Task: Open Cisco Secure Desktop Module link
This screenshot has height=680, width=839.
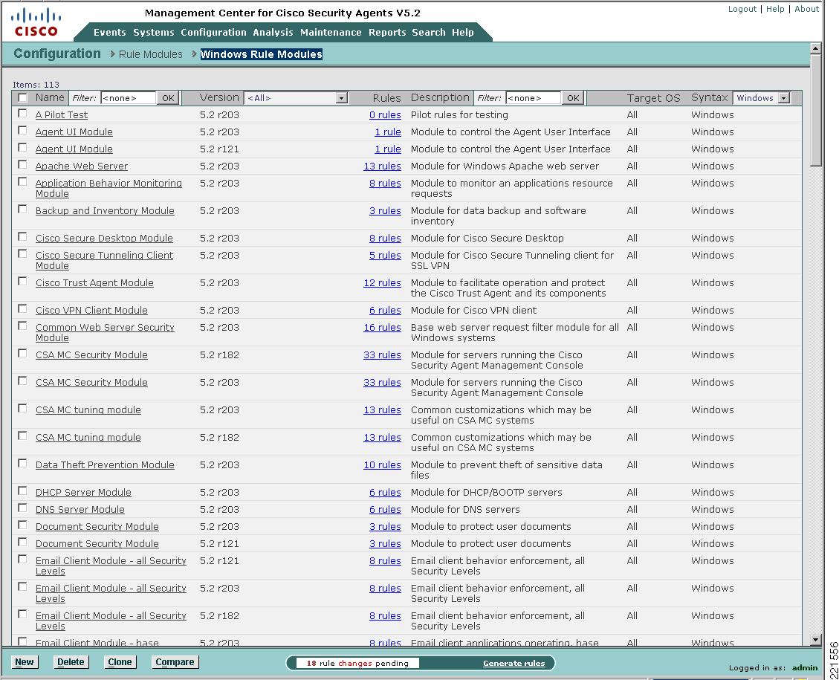Action: (104, 238)
